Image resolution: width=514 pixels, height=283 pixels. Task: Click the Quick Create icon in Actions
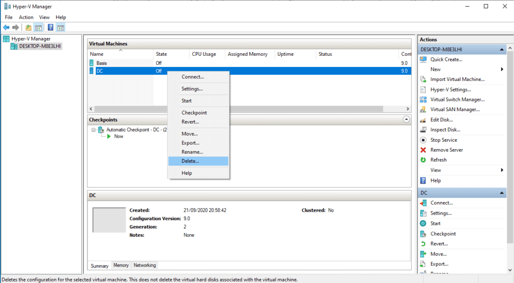point(423,59)
